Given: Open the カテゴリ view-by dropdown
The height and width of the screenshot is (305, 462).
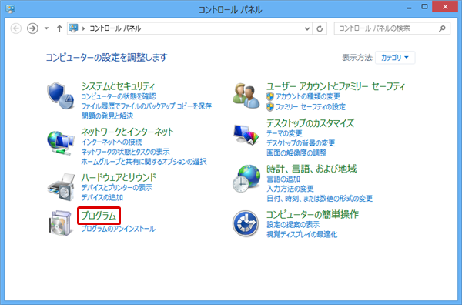Looking at the screenshot, I should click(x=395, y=58).
